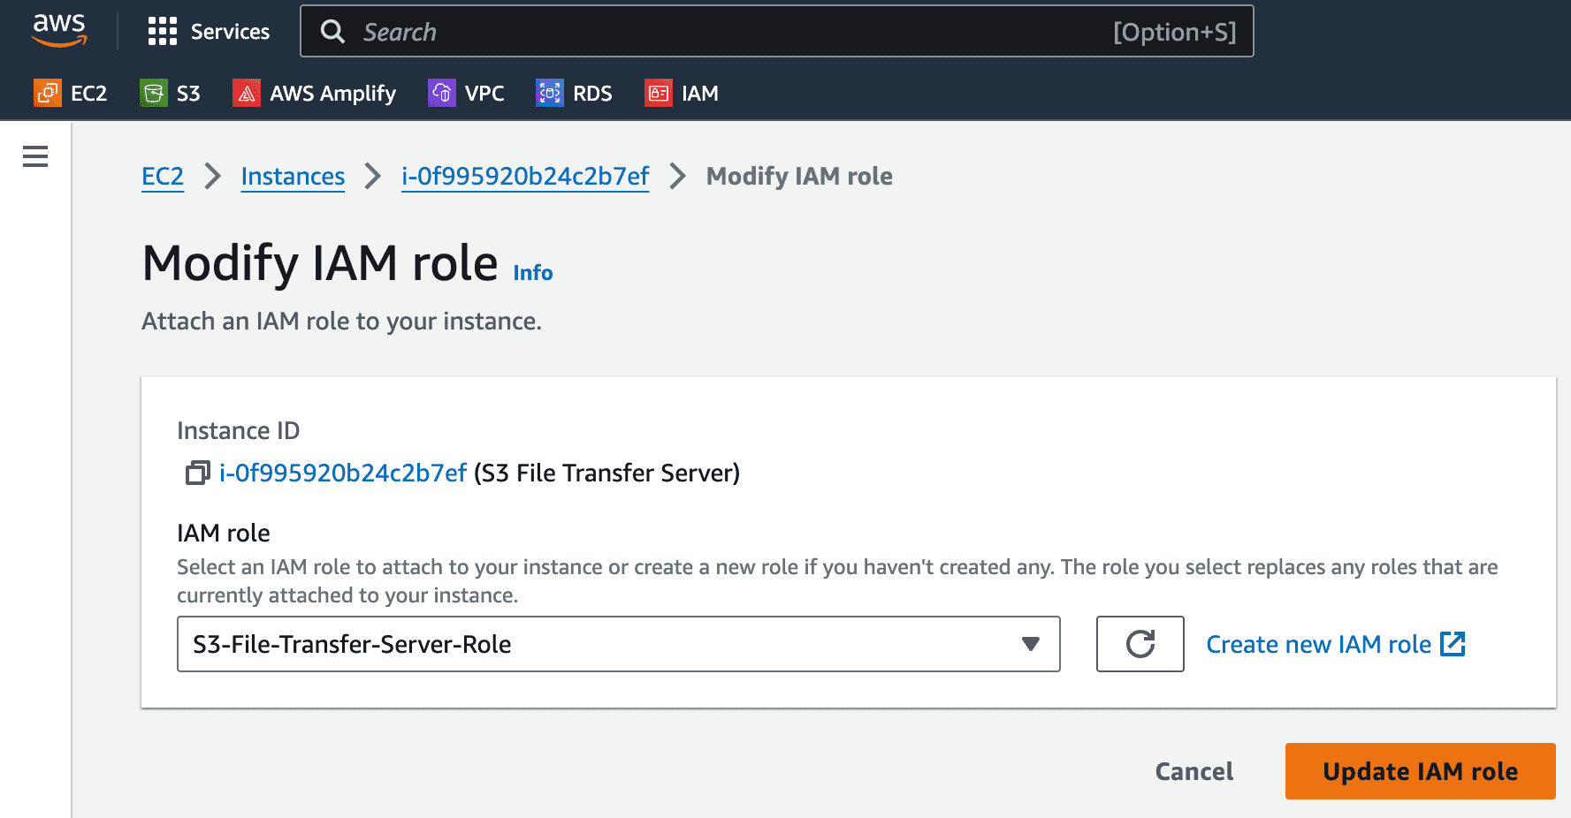Open the Services grid menu icon
Screen dimensions: 1571x818
pyautogui.click(x=163, y=31)
